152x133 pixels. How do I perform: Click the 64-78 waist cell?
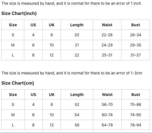[107, 125]
